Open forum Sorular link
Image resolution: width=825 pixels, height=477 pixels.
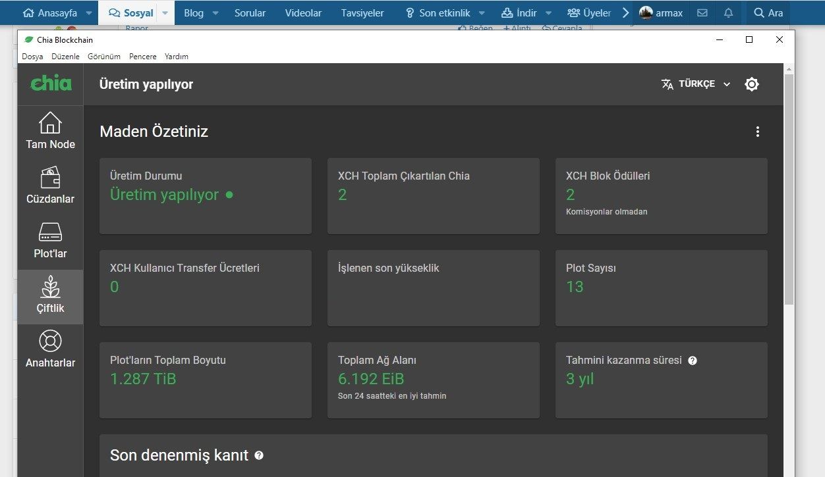[x=250, y=13]
